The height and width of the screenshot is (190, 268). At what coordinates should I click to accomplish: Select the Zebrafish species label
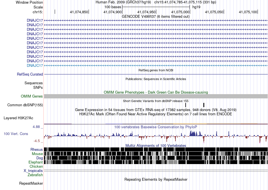tap(35, 175)
